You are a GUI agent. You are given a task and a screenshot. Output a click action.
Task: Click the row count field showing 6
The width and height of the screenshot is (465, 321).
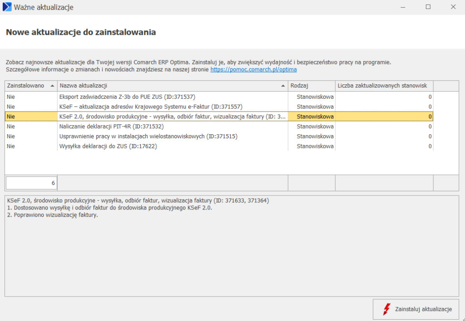[31, 183]
